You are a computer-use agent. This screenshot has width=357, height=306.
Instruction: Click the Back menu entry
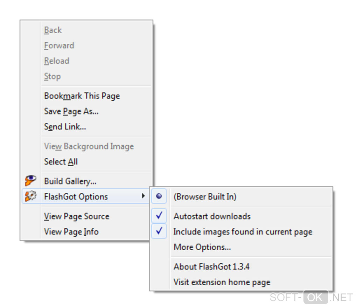53,30
